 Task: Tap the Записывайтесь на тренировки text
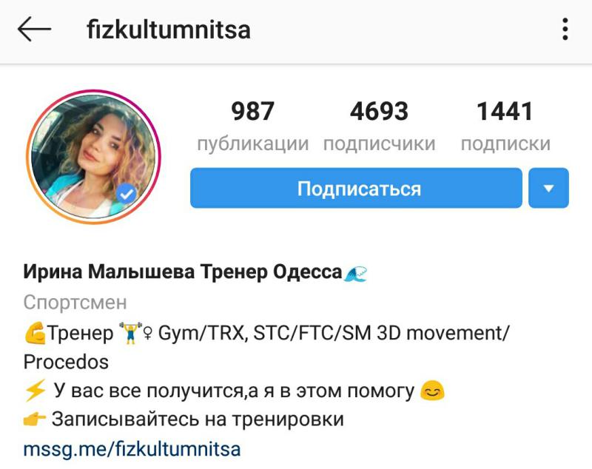[x=198, y=419]
